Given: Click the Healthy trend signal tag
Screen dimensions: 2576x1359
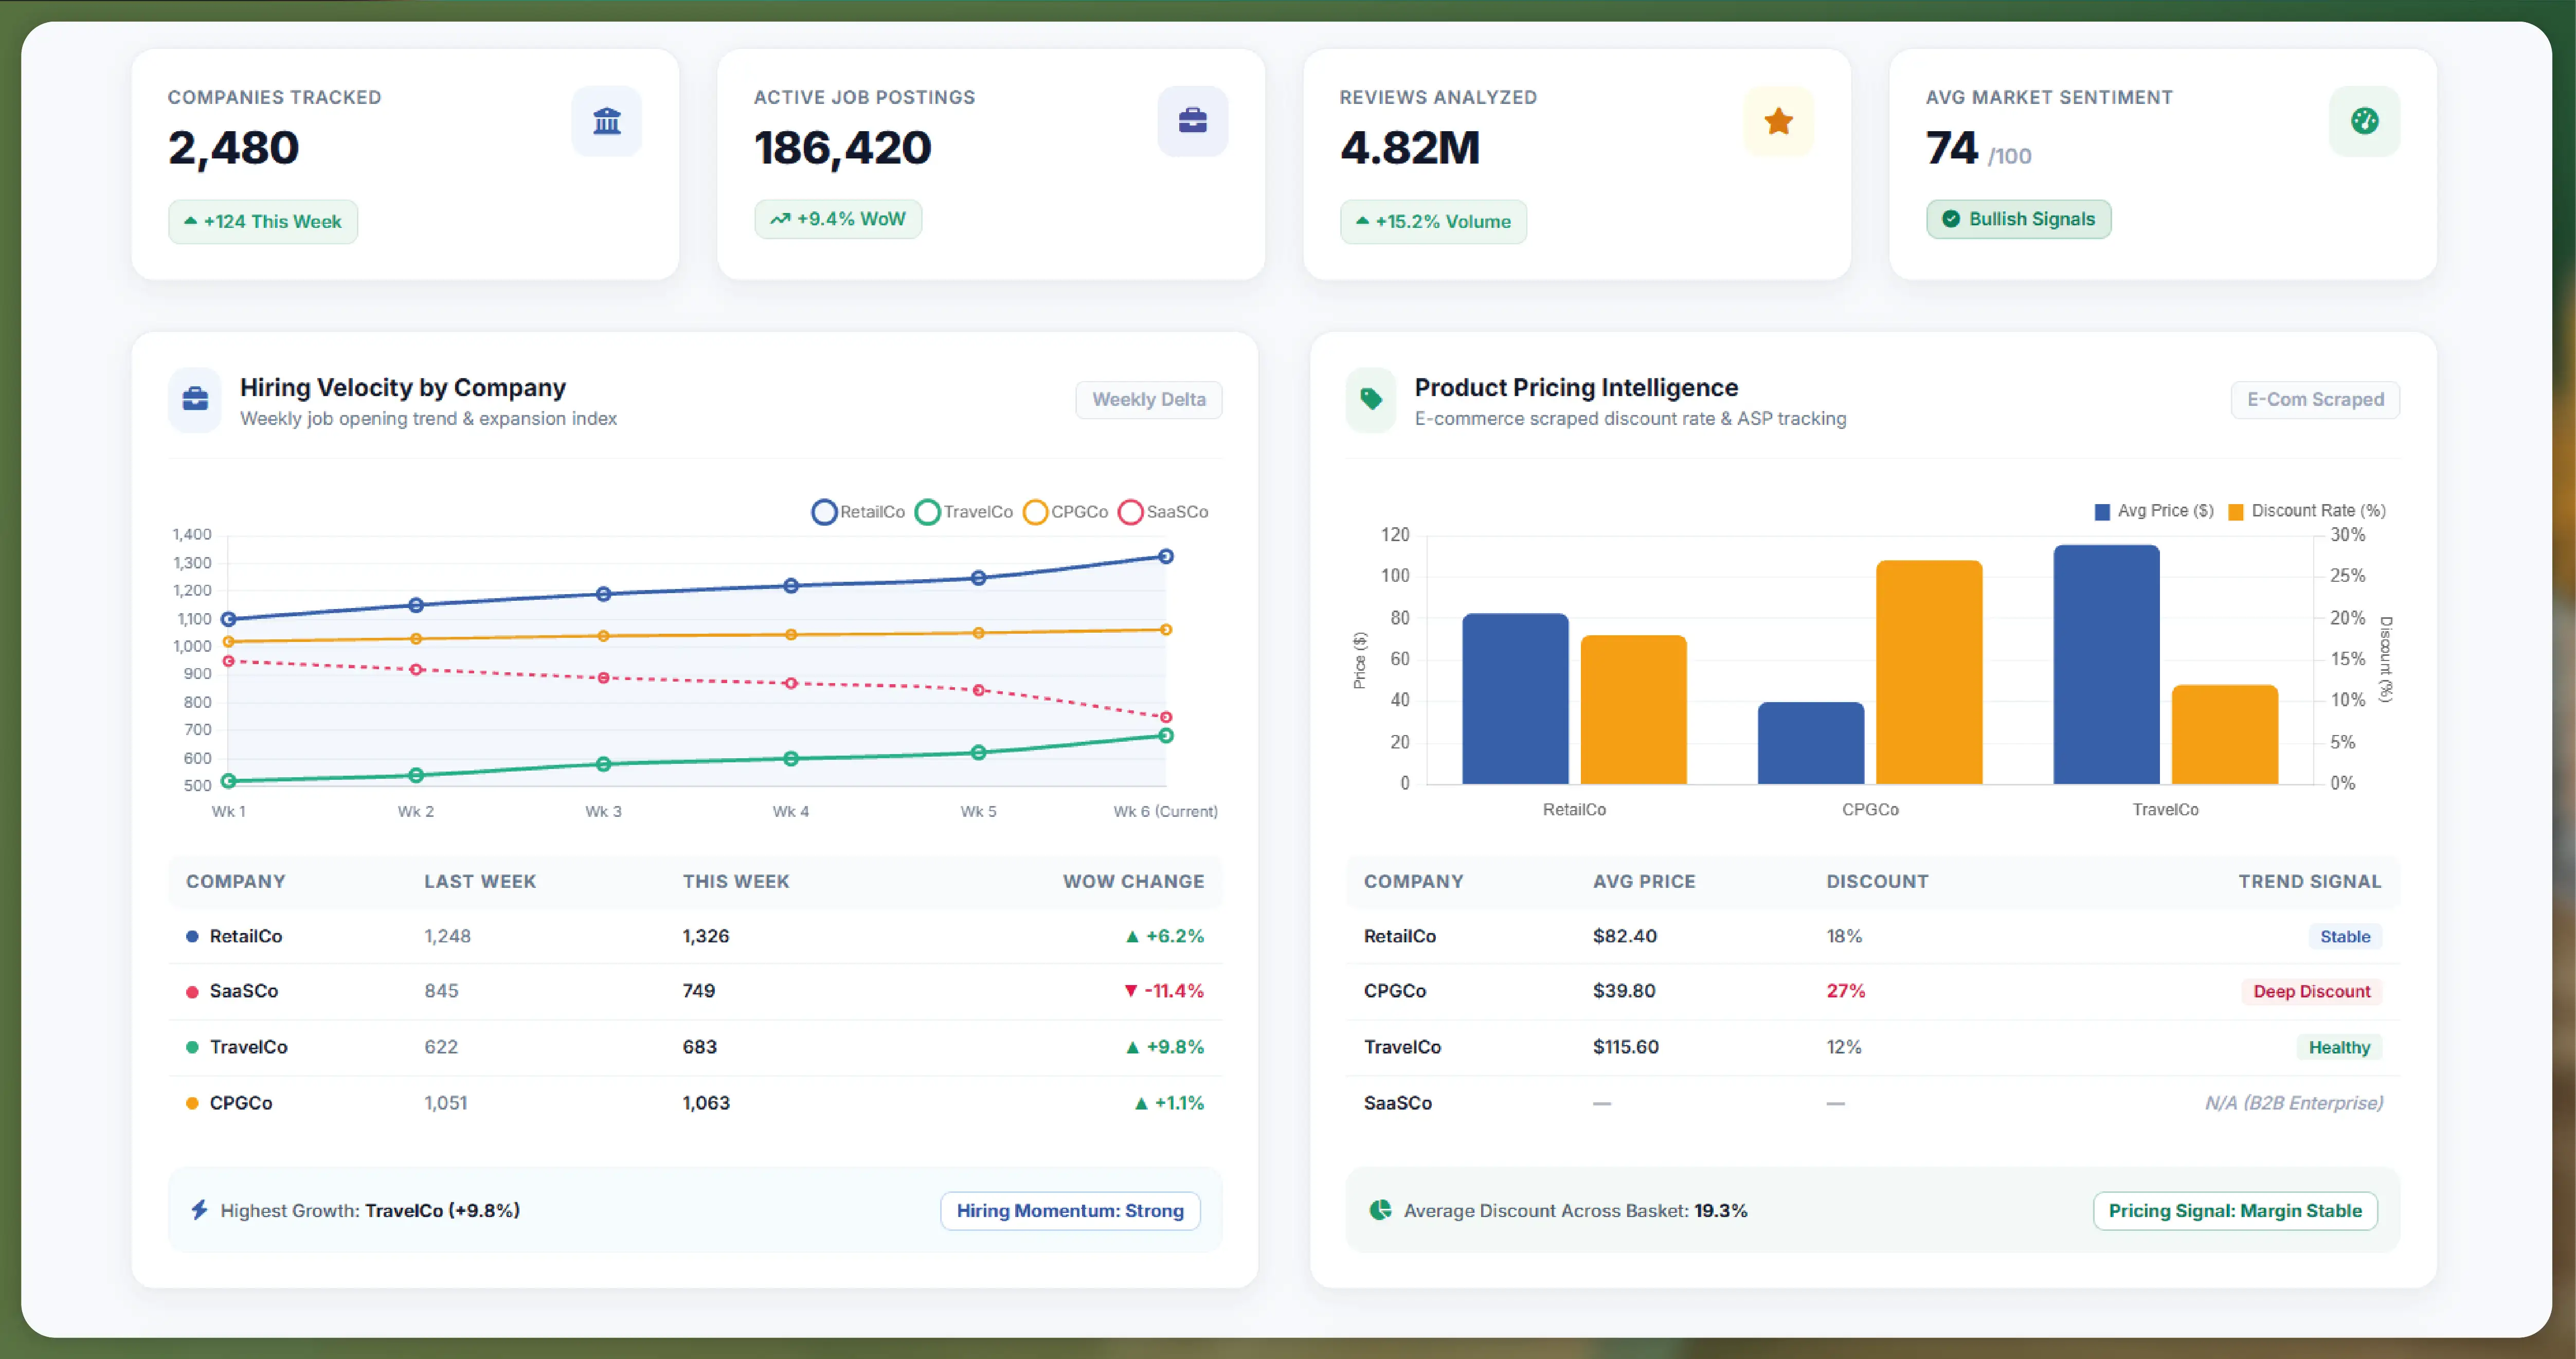Looking at the screenshot, I should click(x=2339, y=1047).
